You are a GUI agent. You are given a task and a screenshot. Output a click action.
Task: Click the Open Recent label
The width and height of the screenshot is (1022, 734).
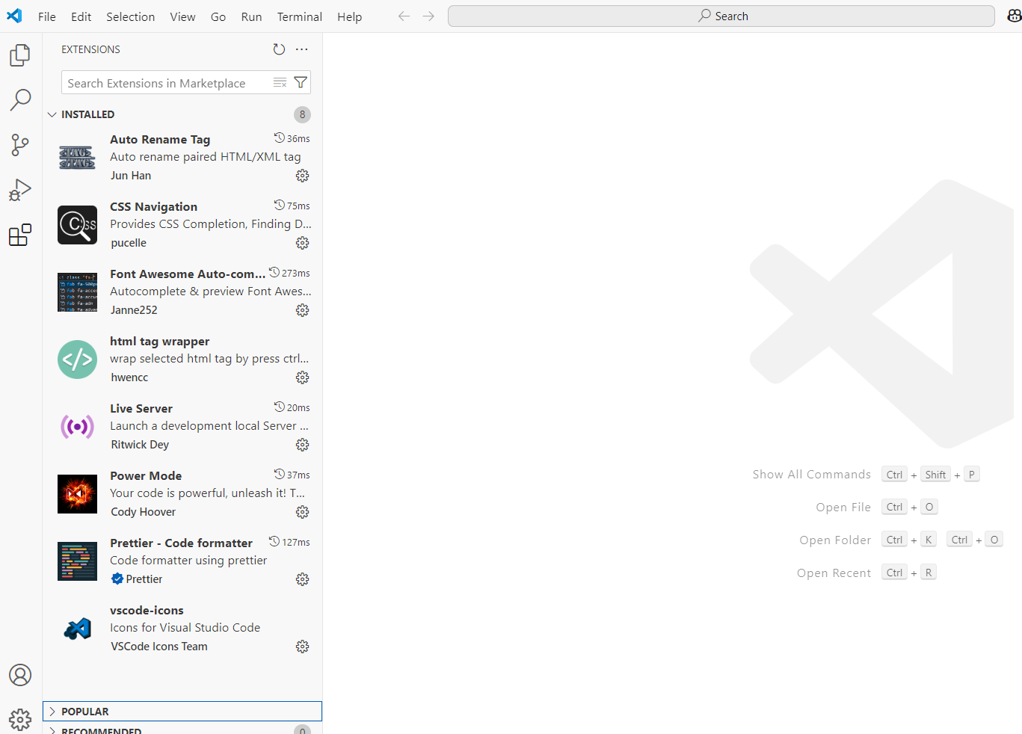[834, 573]
